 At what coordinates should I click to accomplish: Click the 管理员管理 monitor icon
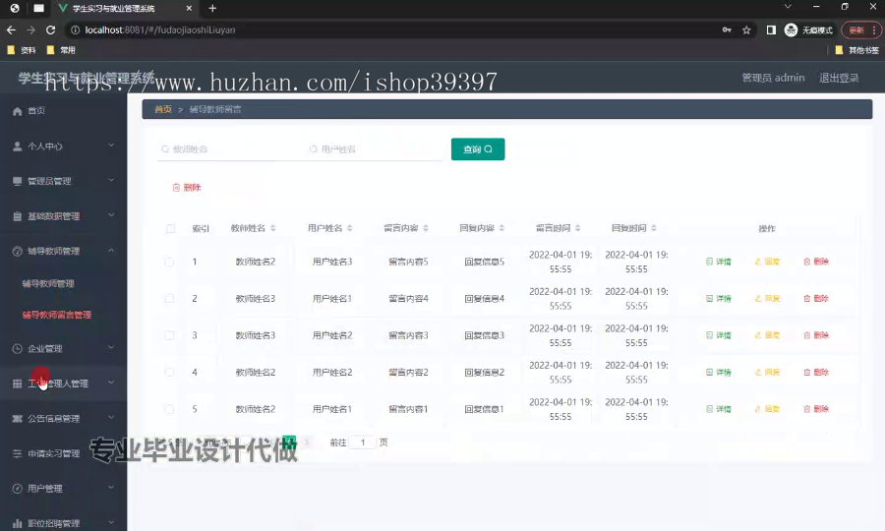coord(18,181)
